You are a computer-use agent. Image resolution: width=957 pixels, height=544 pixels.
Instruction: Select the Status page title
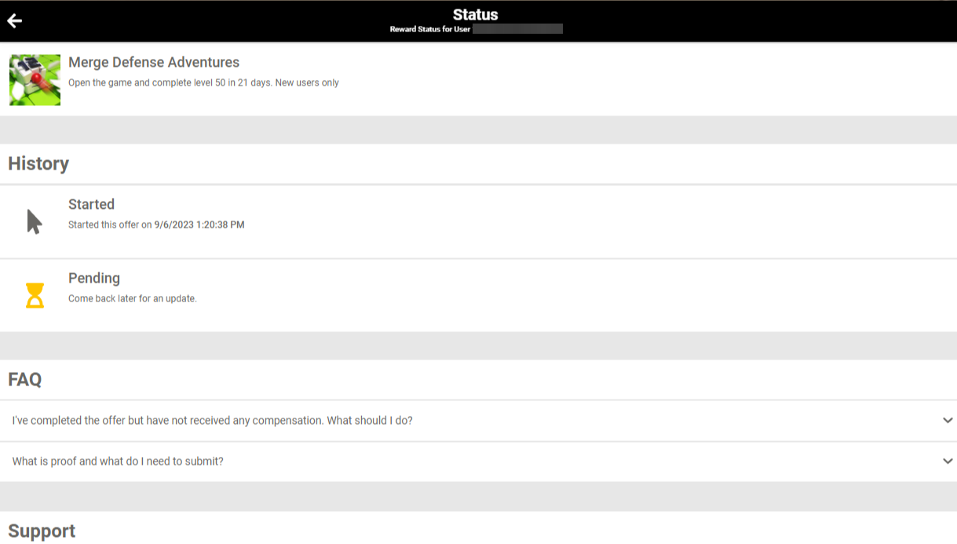pos(475,14)
